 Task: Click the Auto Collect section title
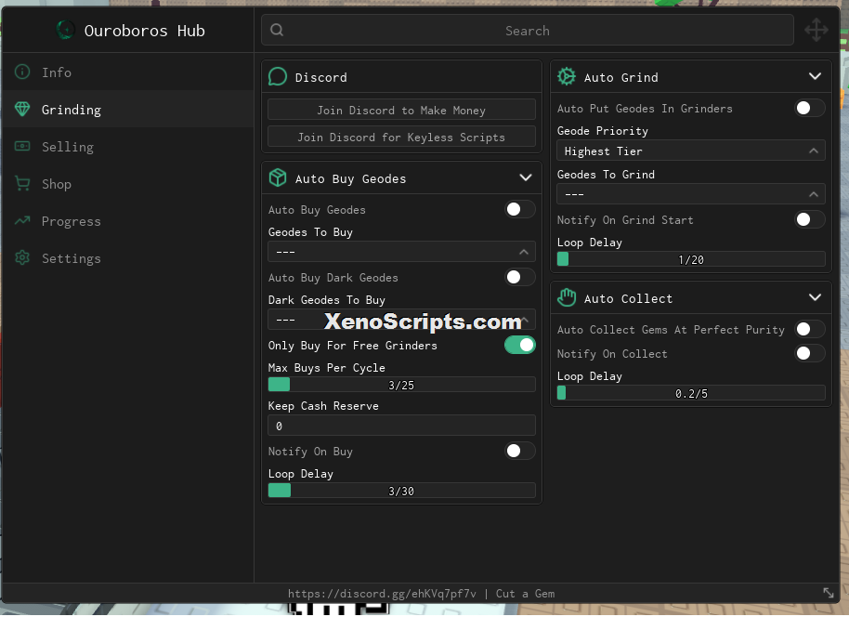[628, 298]
